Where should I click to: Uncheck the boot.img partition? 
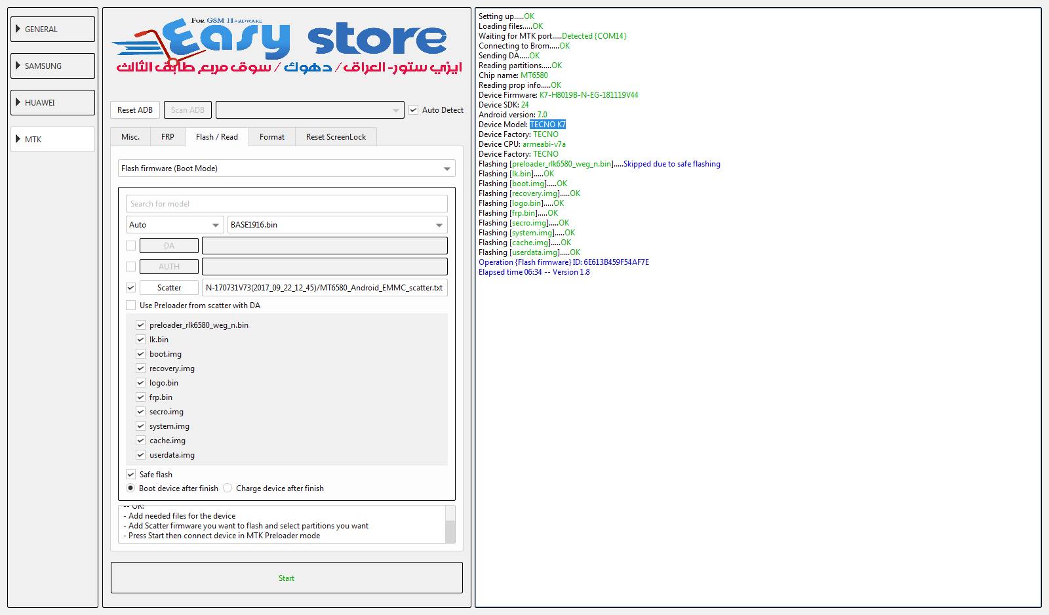140,354
